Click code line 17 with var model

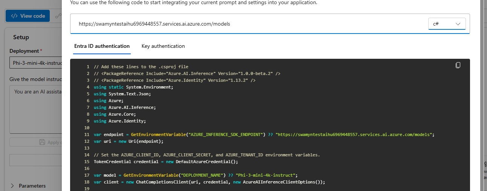196,175
